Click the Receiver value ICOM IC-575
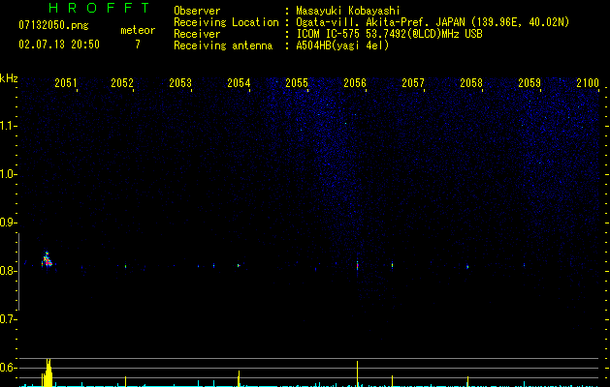The width and height of the screenshot is (610, 387). (x=328, y=34)
